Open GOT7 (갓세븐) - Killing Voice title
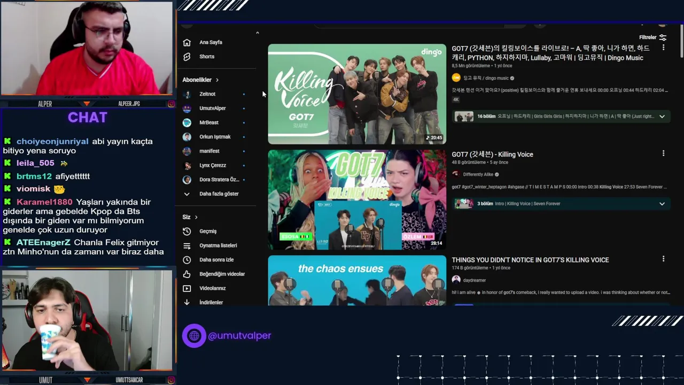The height and width of the screenshot is (385, 684). [492, 155]
